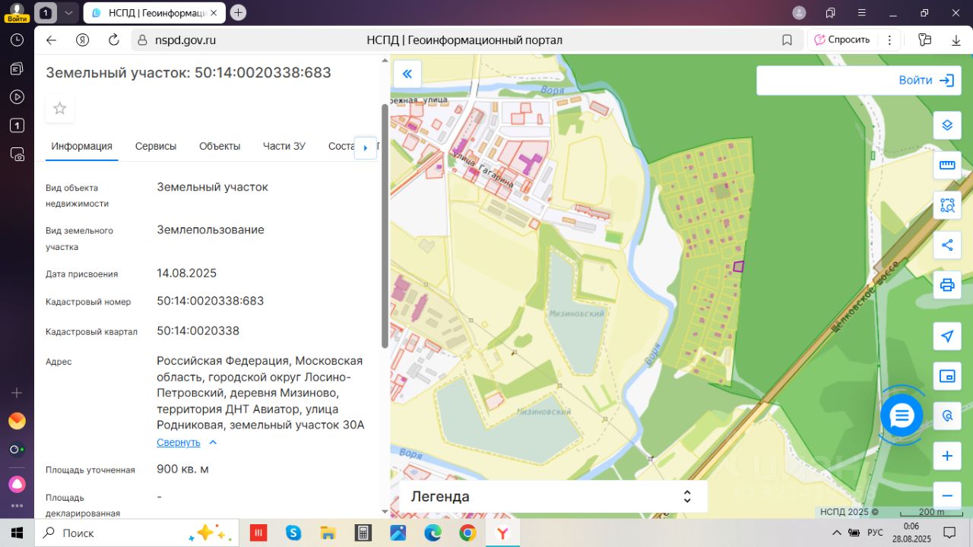Select the ruler measurement tool
The width and height of the screenshot is (973, 547).
click(x=947, y=165)
